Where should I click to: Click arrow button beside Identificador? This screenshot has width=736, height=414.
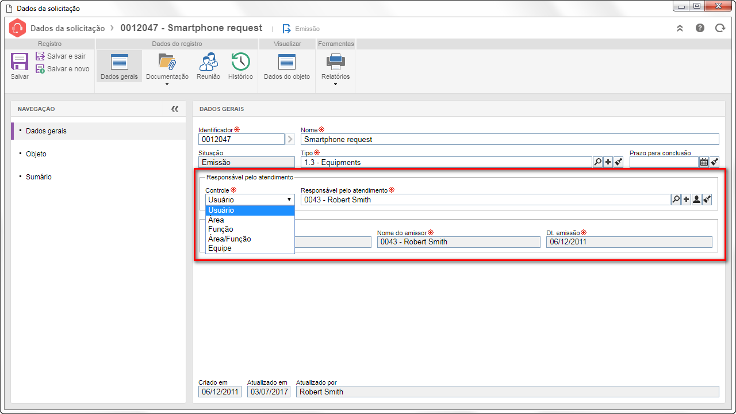[290, 139]
